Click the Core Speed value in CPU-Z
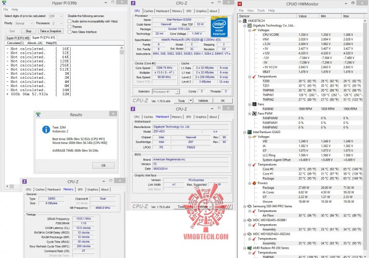Viewport: 369px width, 258px height. coord(164,68)
